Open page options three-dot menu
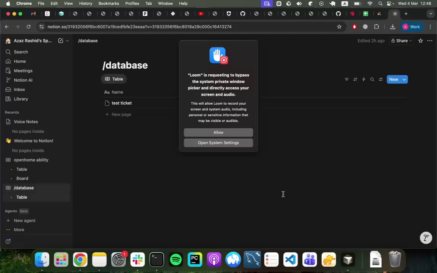Screen dimensions: 437x273 [x=430, y=41]
